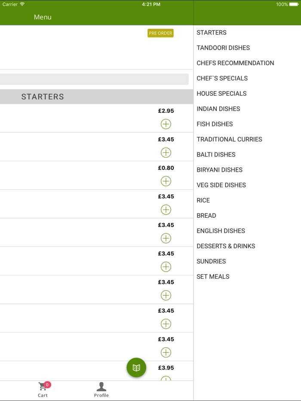Screen dimensions: 301x401
Task: Select DESSERTS & DRINKS category
Action: click(226, 246)
